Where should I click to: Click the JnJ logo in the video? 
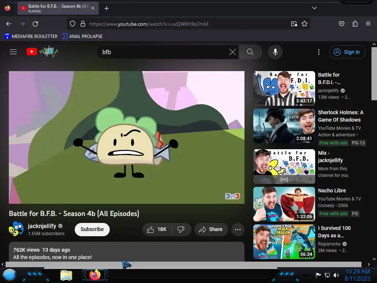coord(233,196)
